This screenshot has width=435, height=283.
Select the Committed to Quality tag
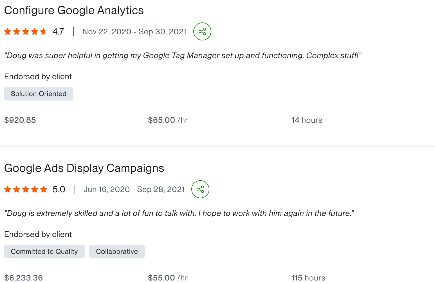pos(44,252)
